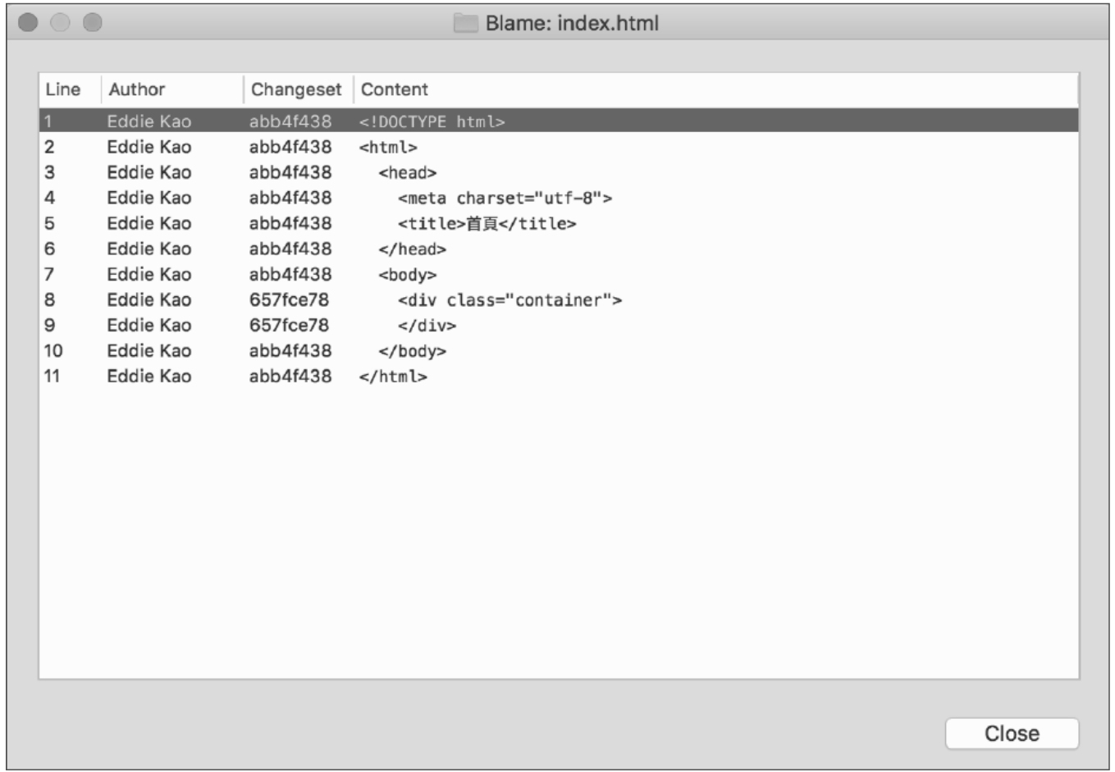
Task: Select the meta charset utf-8 row
Action: pos(505,199)
